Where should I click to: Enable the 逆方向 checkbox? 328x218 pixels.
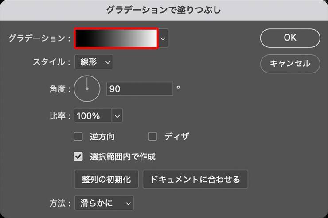(x=78, y=136)
